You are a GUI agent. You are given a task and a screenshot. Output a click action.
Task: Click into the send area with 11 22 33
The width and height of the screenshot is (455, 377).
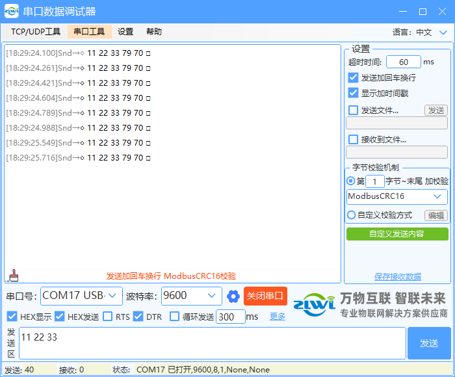pyautogui.click(x=213, y=343)
